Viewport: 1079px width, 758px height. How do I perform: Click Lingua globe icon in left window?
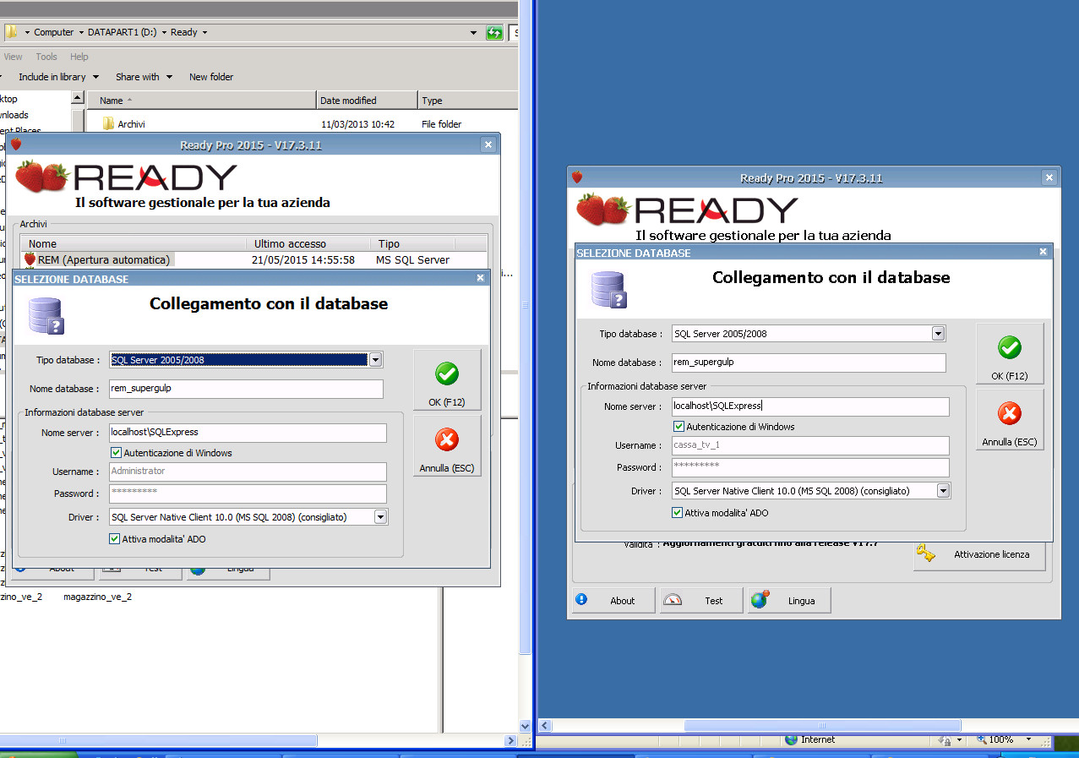coord(198,570)
